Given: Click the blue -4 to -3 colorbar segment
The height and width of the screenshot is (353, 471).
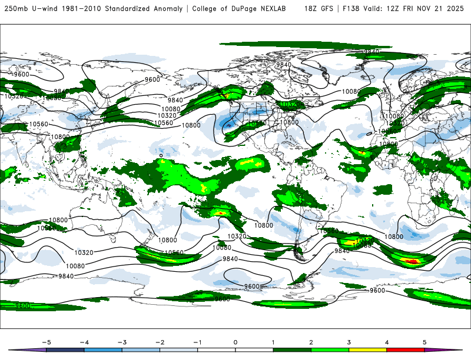Looking at the screenshot, I should pyautogui.click(x=102, y=350).
